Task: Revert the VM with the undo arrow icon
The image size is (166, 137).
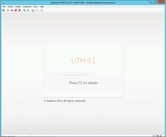Action: pos(37,10)
